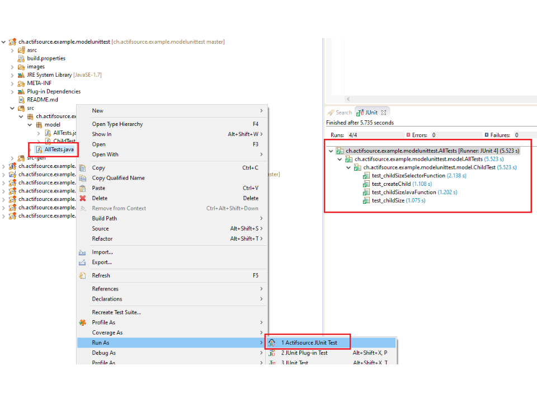This screenshot has width=537, height=403.
Task: Select test_childSizeSelectorFunction in JUnit results
Action: [x=408, y=176]
